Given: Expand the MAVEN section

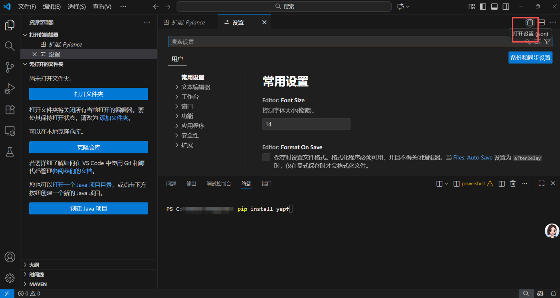Looking at the screenshot, I should click(89, 284).
